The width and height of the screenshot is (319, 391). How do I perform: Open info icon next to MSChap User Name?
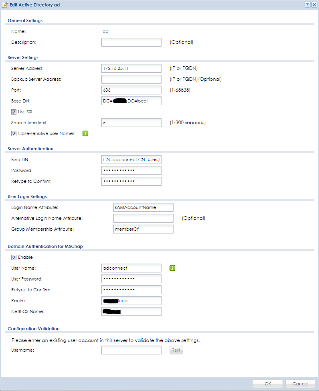[x=172, y=268]
